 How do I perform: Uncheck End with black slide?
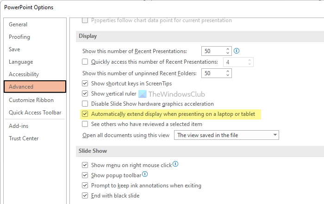(85, 196)
